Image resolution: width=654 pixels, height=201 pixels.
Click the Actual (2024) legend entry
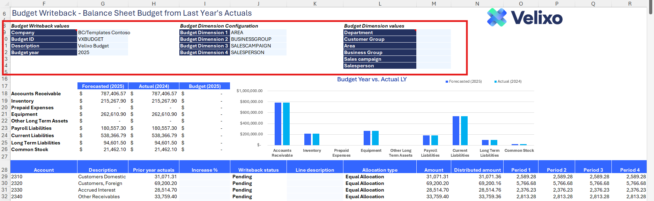tap(509, 82)
